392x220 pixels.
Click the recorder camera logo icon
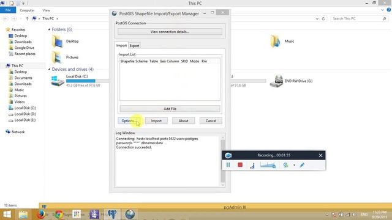pyautogui.click(x=228, y=155)
